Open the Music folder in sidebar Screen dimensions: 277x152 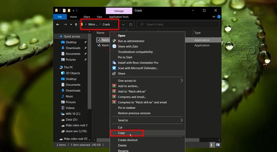pos(69,96)
